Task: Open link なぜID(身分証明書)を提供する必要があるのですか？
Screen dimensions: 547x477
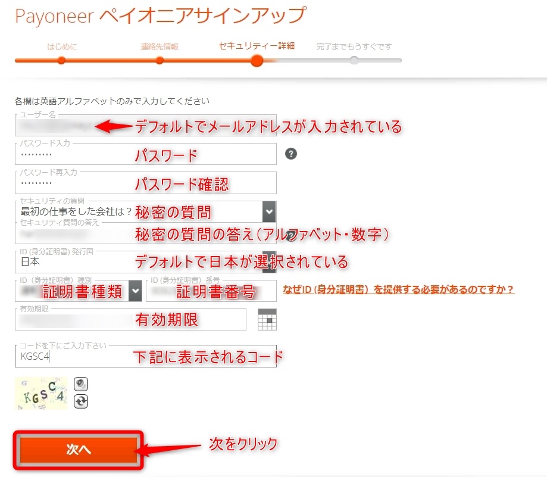Action: (x=398, y=289)
